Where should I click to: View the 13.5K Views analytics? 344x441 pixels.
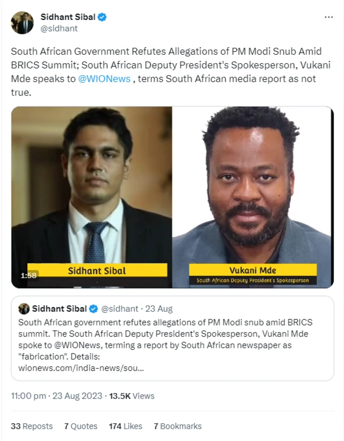coord(132,396)
